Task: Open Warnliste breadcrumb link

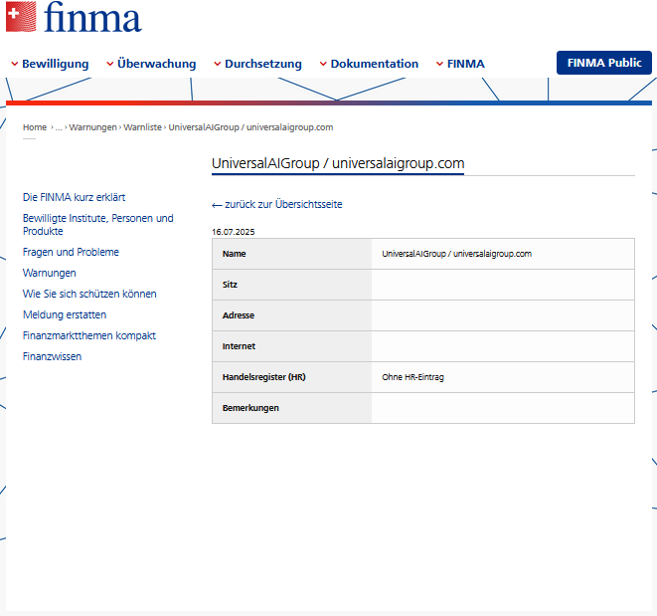Action: coord(142,127)
